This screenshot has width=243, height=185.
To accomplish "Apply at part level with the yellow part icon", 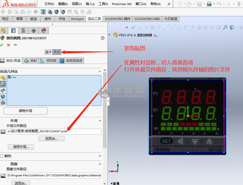I will [x=3, y=78].
